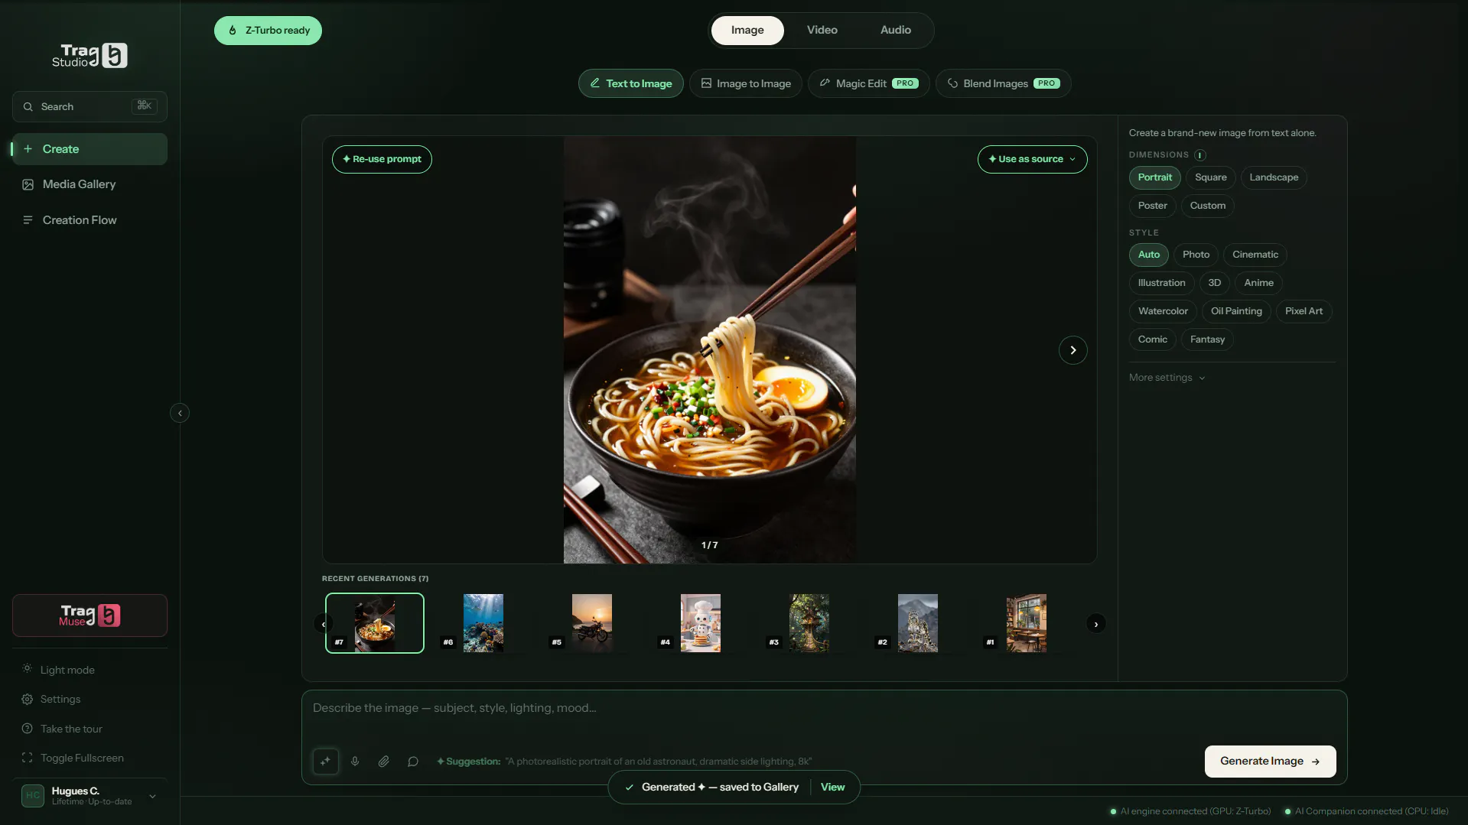Click the Trag Studio logo
This screenshot has width=1468, height=825.
click(x=90, y=56)
